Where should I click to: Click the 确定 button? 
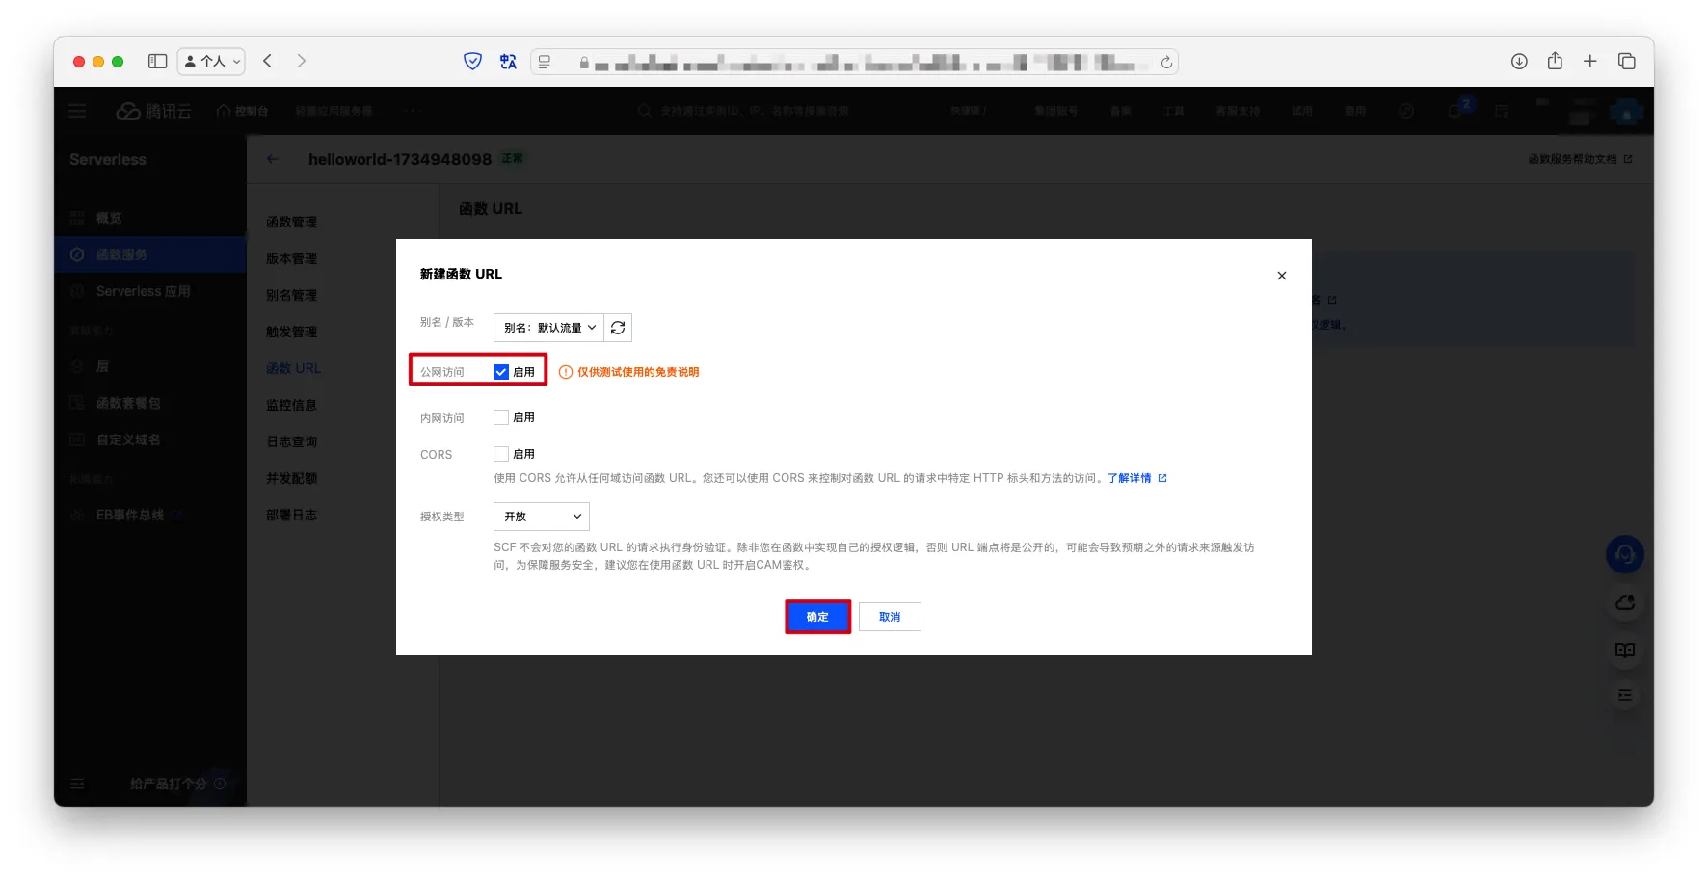coord(817,617)
